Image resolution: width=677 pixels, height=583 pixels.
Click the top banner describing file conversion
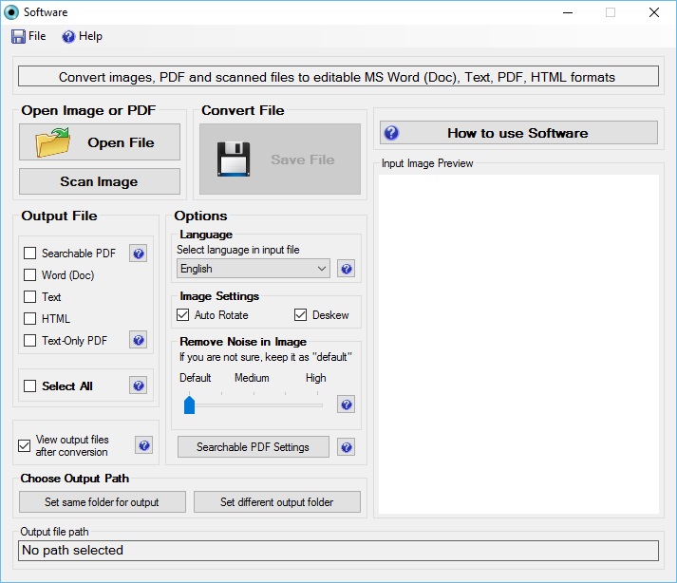(338, 77)
